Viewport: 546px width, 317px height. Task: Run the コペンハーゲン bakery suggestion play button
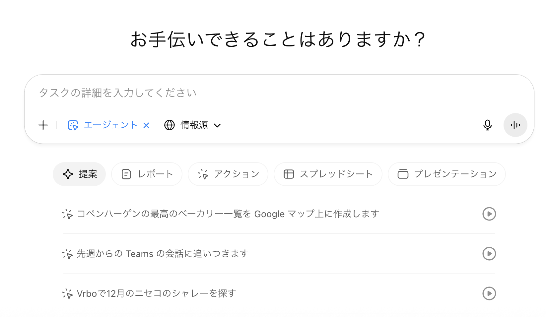[x=489, y=214]
